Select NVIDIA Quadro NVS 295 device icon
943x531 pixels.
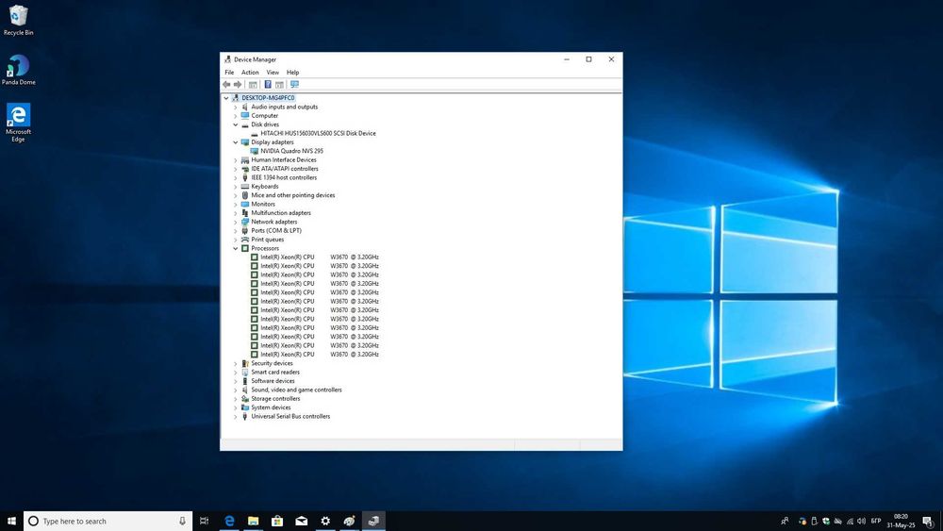(255, 151)
